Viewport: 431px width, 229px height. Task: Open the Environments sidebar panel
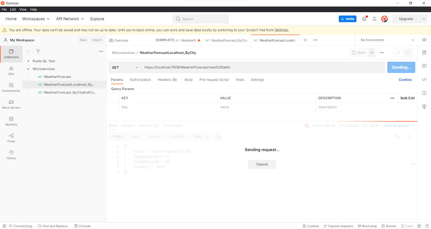tap(11, 88)
